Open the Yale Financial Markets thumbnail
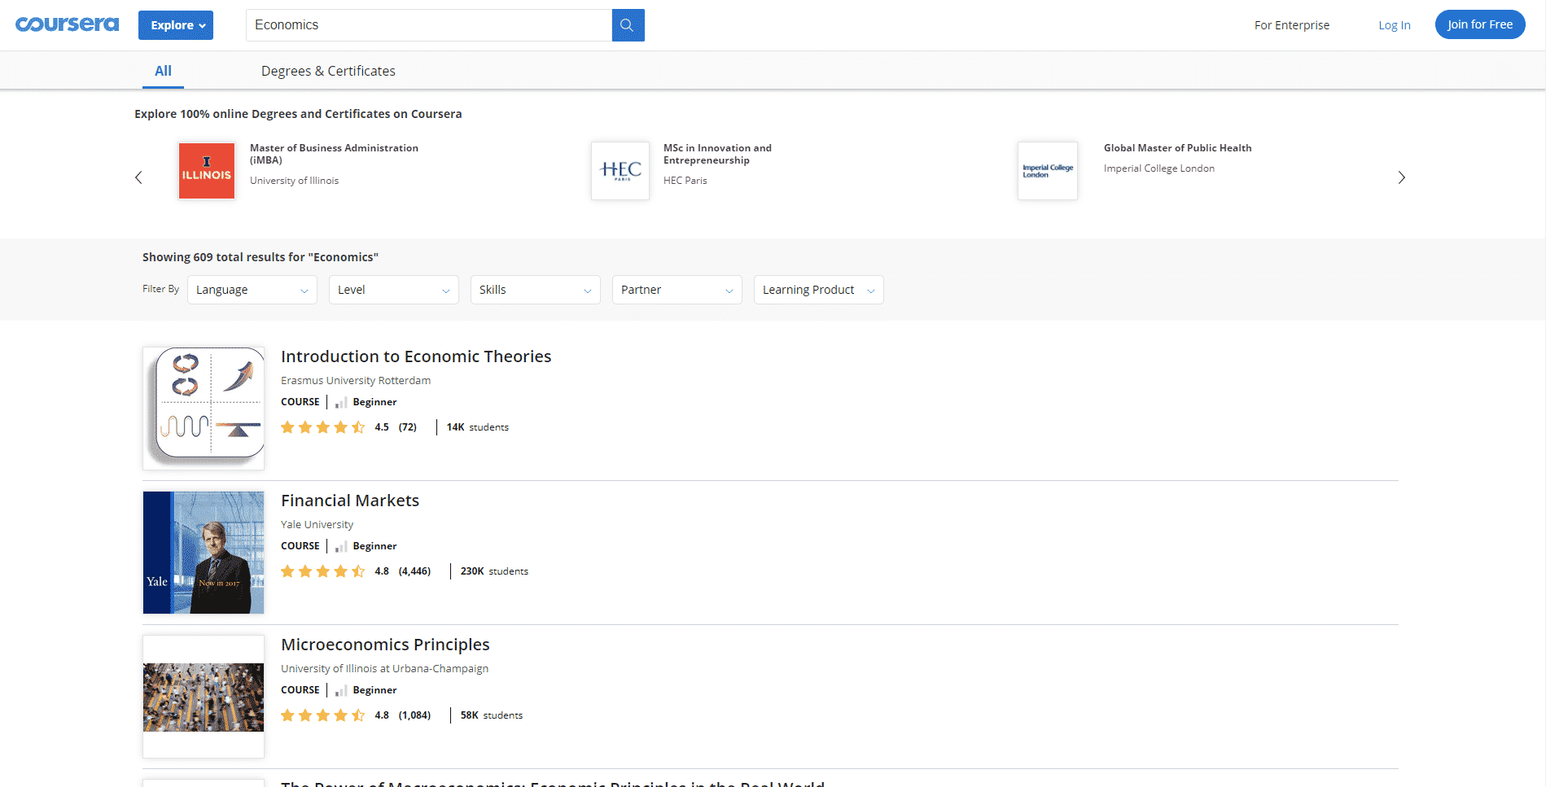The image size is (1546, 787). point(204,553)
